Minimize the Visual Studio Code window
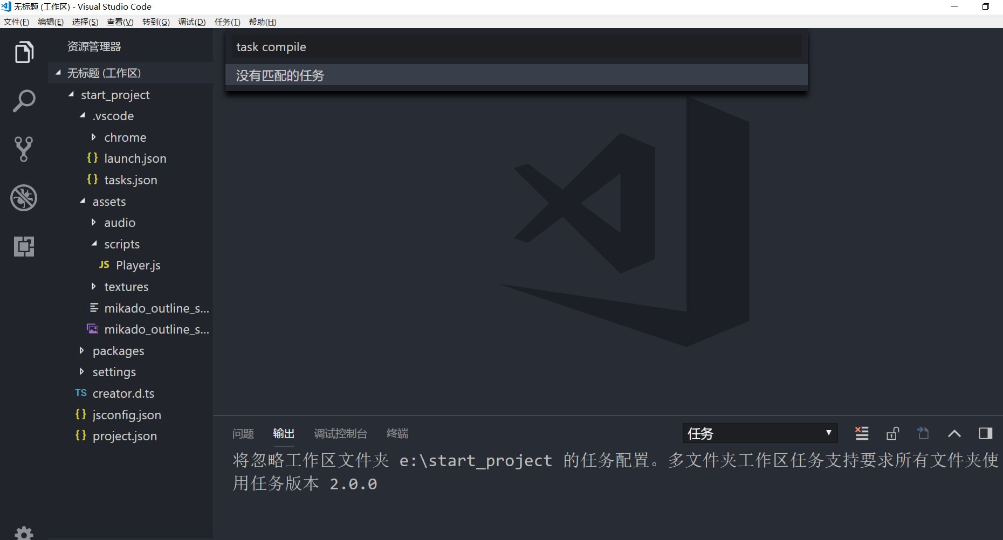Image resolution: width=1003 pixels, height=540 pixels. coord(954,6)
